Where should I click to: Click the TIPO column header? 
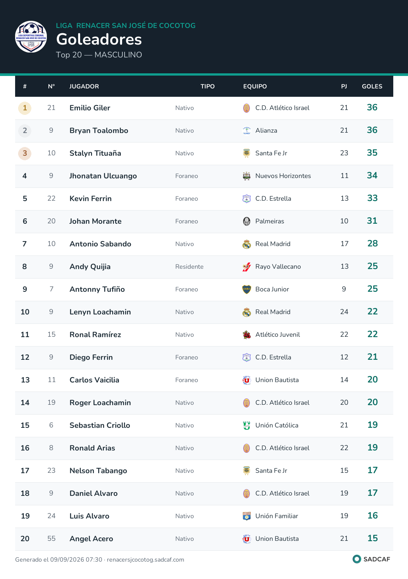click(x=207, y=87)
